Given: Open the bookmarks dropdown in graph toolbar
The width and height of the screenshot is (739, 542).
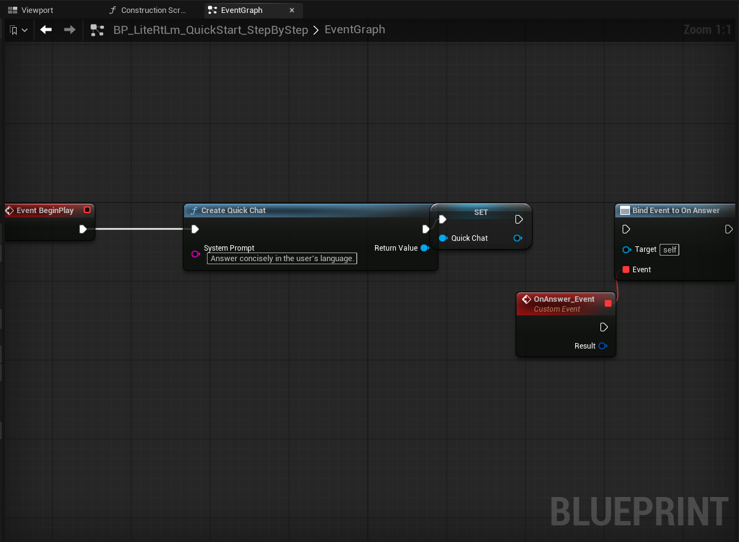Looking at the screenshot, I should [x=19, y=30].
